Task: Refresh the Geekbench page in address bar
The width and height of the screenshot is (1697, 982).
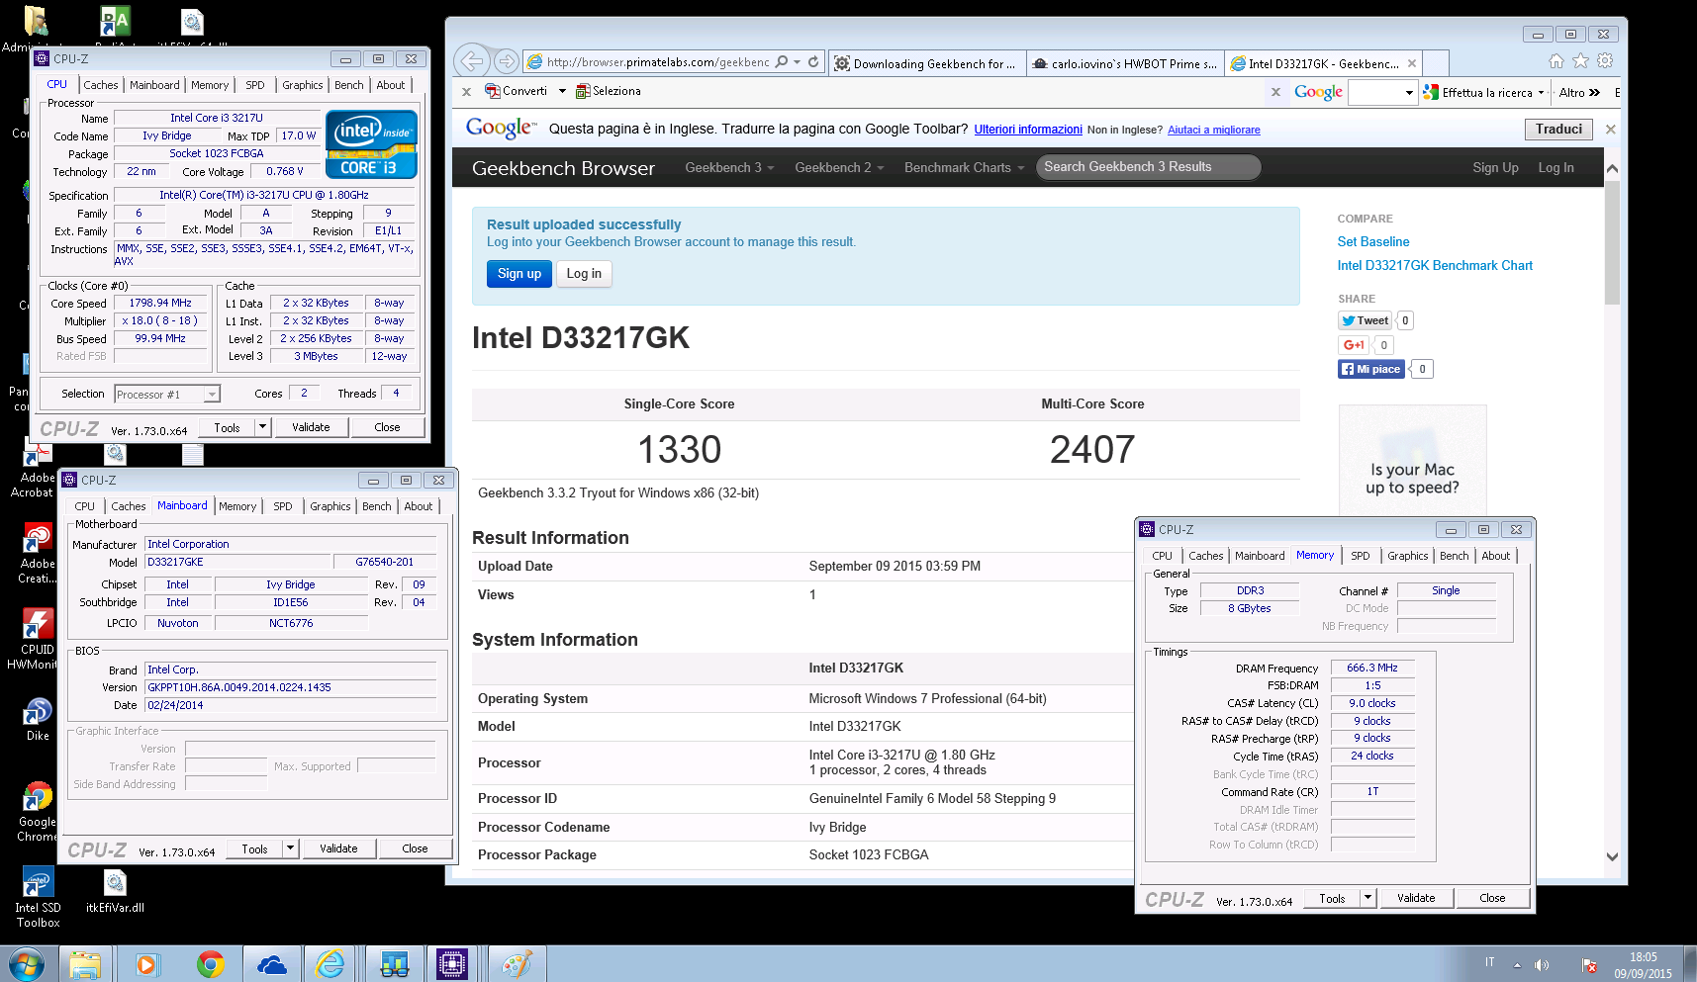Action: pos(813,61)
